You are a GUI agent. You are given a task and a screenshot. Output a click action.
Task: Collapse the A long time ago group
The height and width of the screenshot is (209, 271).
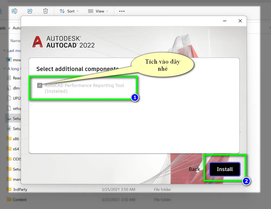point(4,69)
